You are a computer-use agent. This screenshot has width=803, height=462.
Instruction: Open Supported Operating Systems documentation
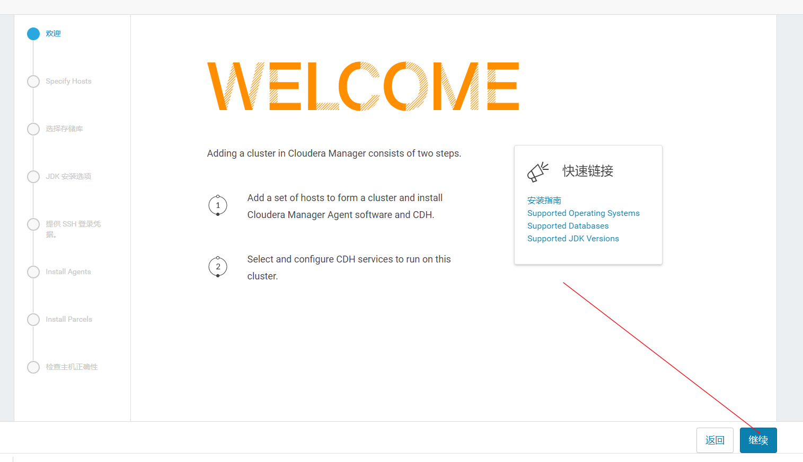(x=583, y=213)
